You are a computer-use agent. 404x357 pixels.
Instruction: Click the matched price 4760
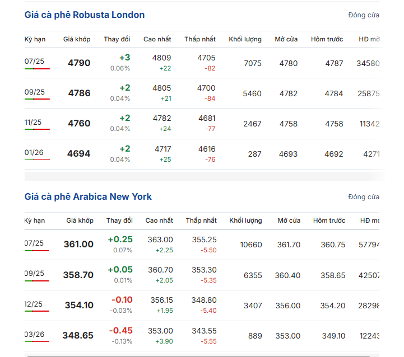[79, 123]
